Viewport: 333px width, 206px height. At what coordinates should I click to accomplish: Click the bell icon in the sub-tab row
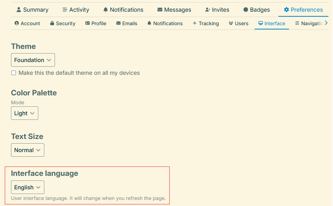pos(149,23)
